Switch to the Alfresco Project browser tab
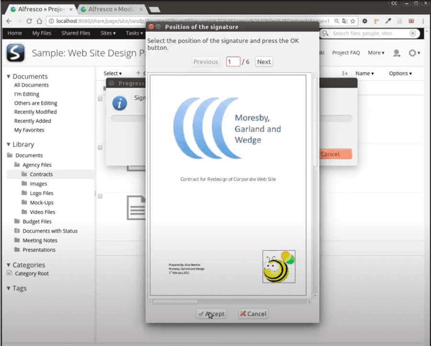Screen dimensions: 431x346 point(41,9)
